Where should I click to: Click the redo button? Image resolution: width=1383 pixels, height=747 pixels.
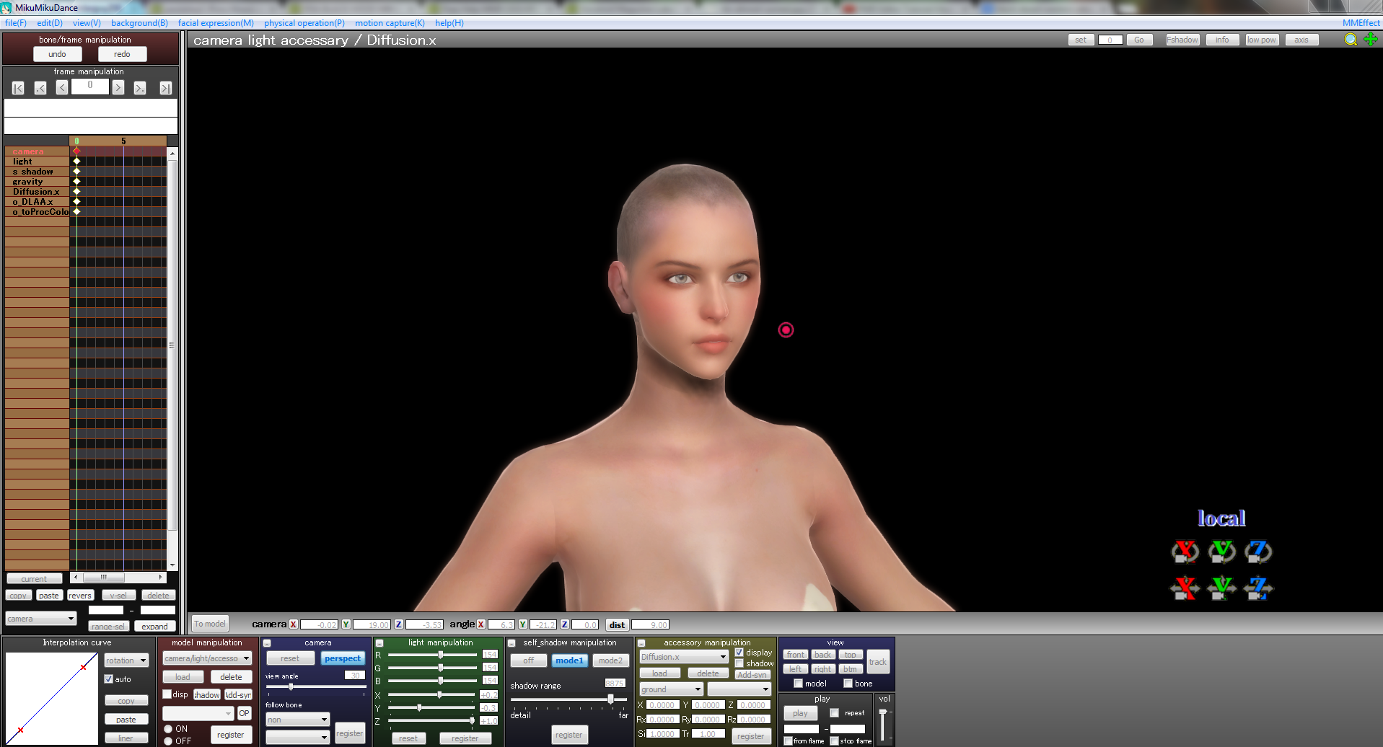(x=123, y=54)
